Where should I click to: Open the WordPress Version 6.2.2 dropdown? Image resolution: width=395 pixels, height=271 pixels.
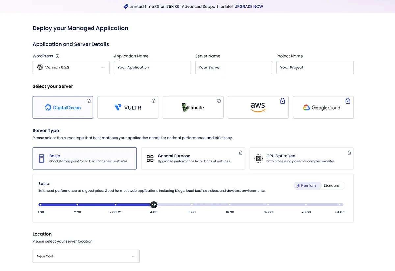tap(71, 67)
